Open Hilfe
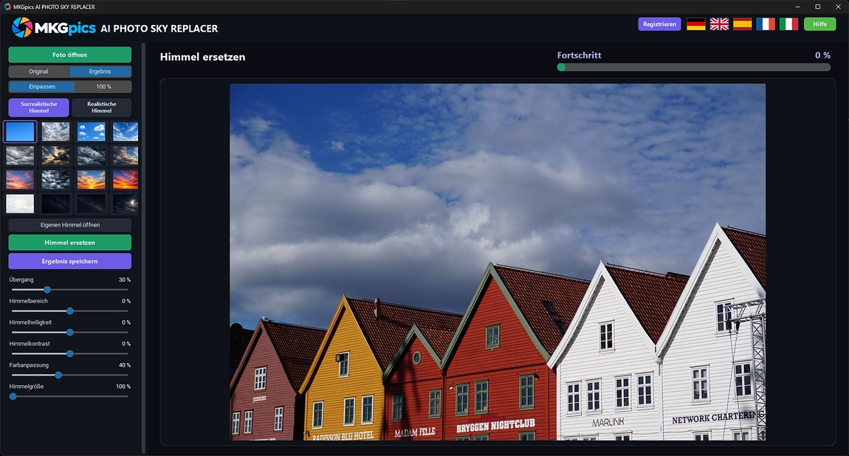Image resolution: width=849 pixels, height=456 pixels. click(x=819, y=24)
